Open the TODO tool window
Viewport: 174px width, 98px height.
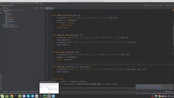coord(6,91)
